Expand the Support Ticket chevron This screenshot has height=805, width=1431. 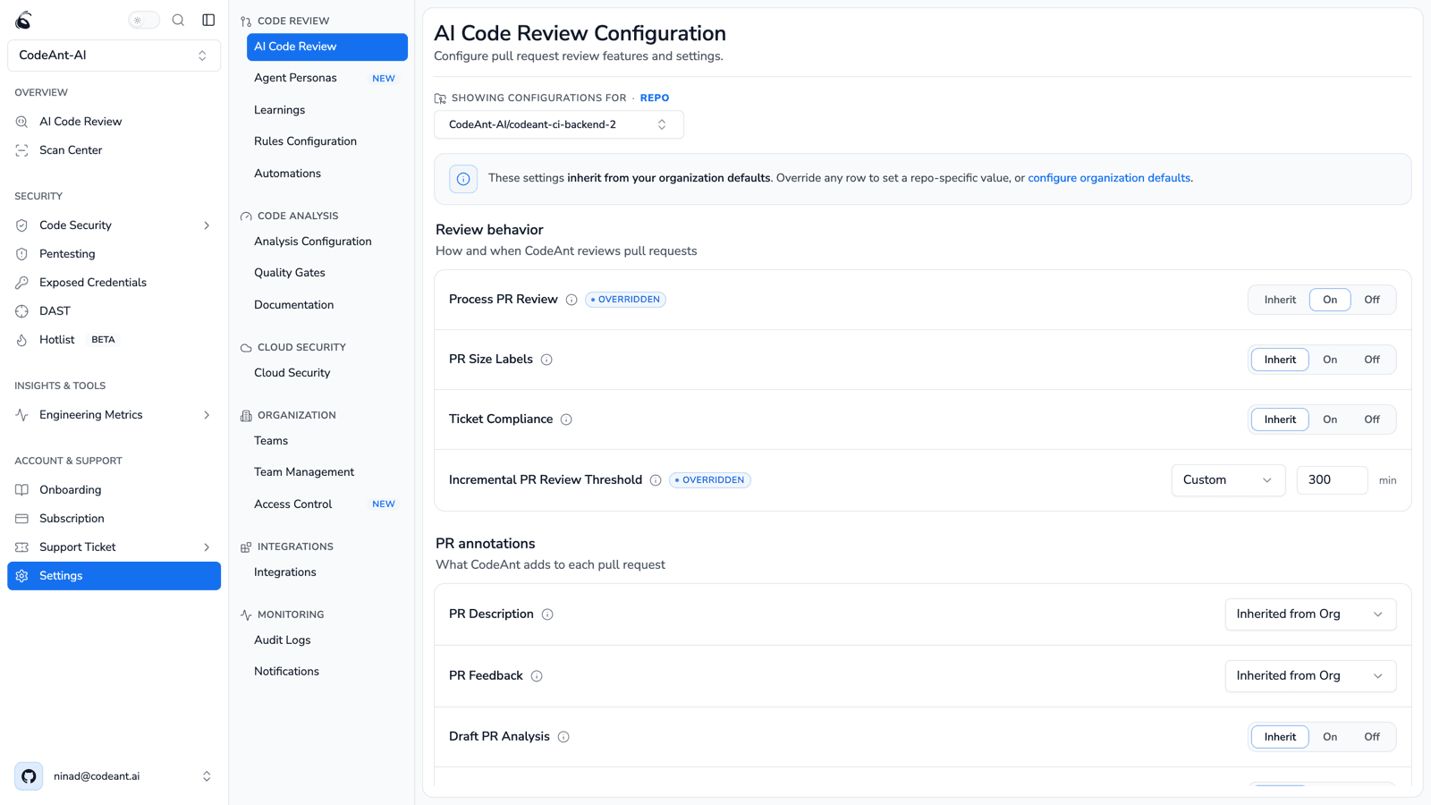pos(207,547)
